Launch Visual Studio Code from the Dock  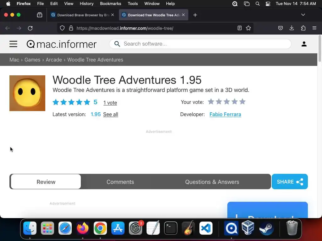(206, 228)
